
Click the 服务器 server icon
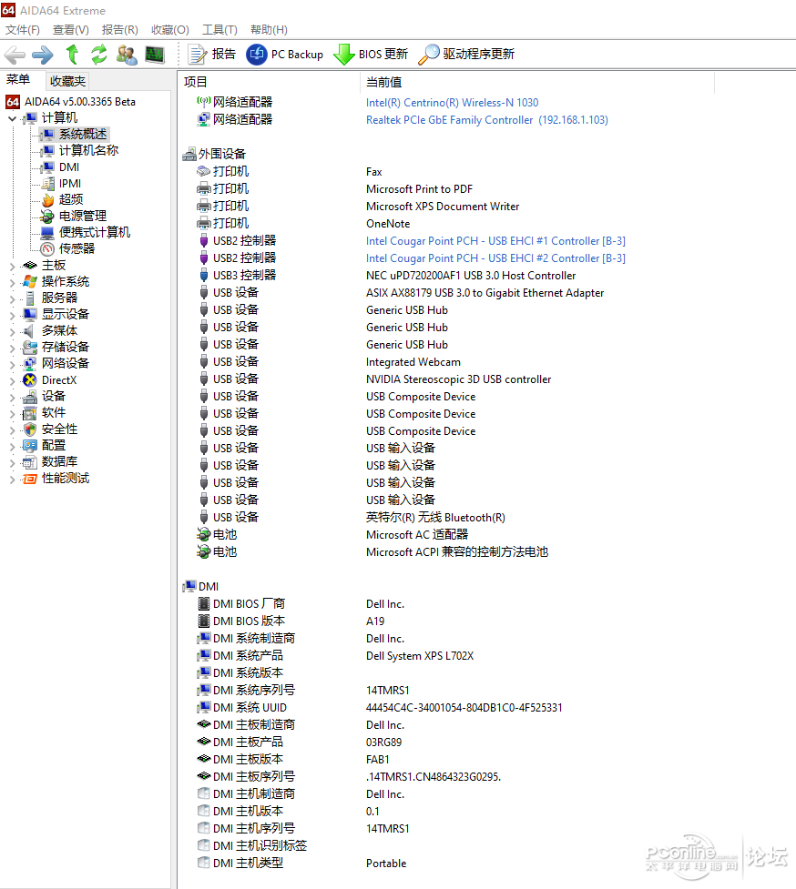(30, 298)
